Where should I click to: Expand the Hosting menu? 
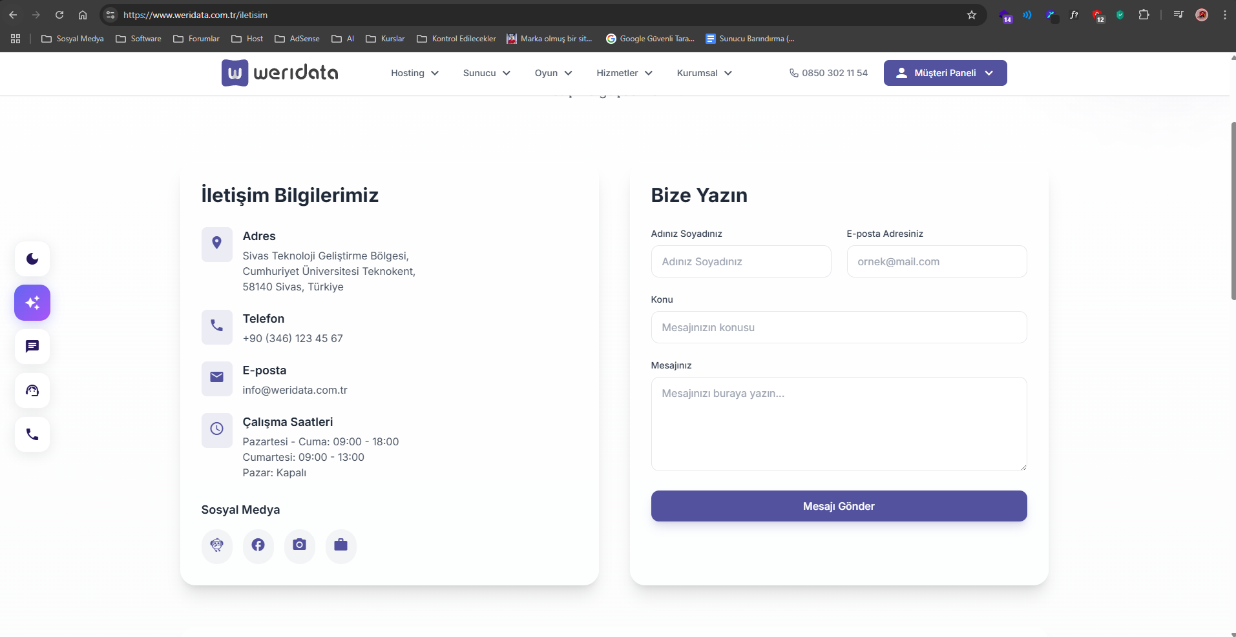(x=415, y=73)
